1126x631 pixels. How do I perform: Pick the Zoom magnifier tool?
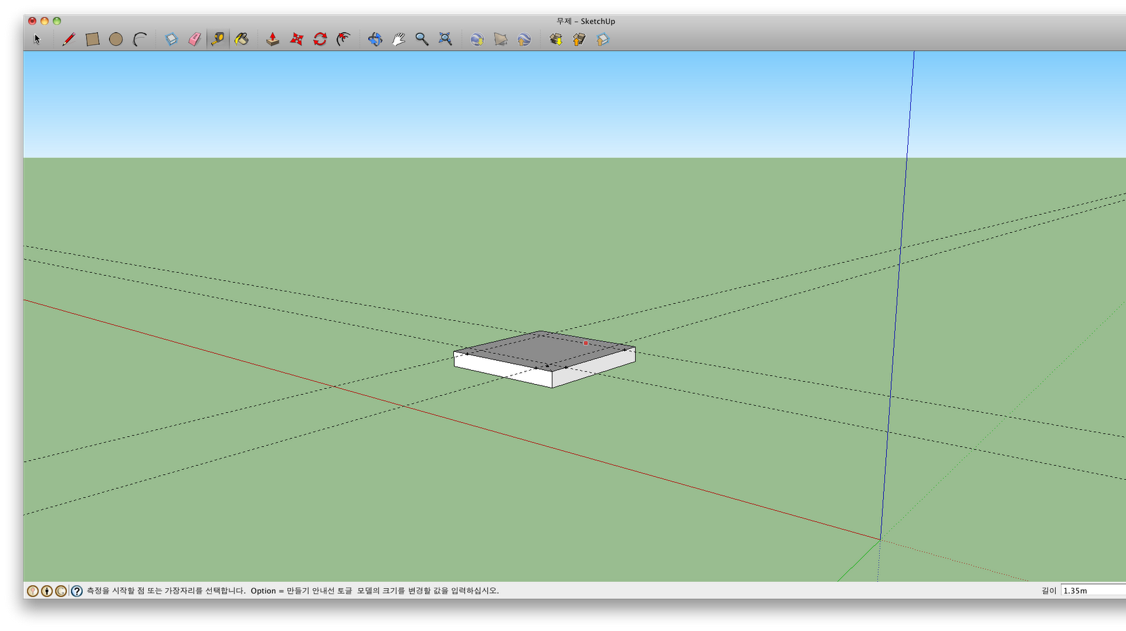tap(422, 39)
